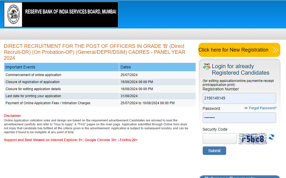The image size is (286, 178).
Task: Submit the login form
Action: pyautogui.click(x=214, y=151)
